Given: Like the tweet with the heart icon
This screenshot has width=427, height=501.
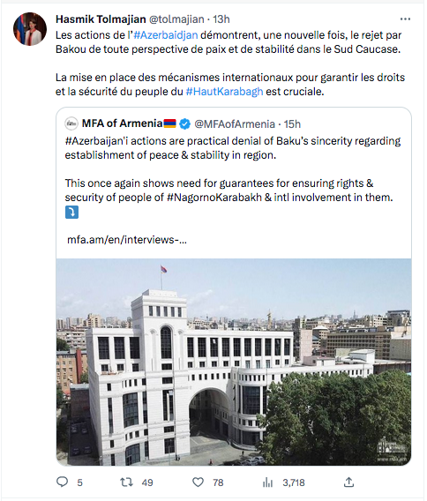Looking at the screenshot, I should 198,482.
